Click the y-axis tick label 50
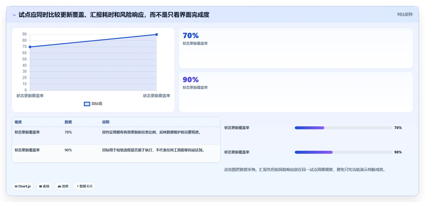This screenshot has width=425, height=202. click(24, 59)
